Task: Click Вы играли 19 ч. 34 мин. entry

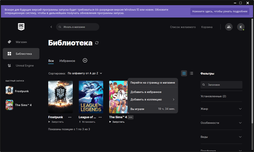Action: coord(153,109)
